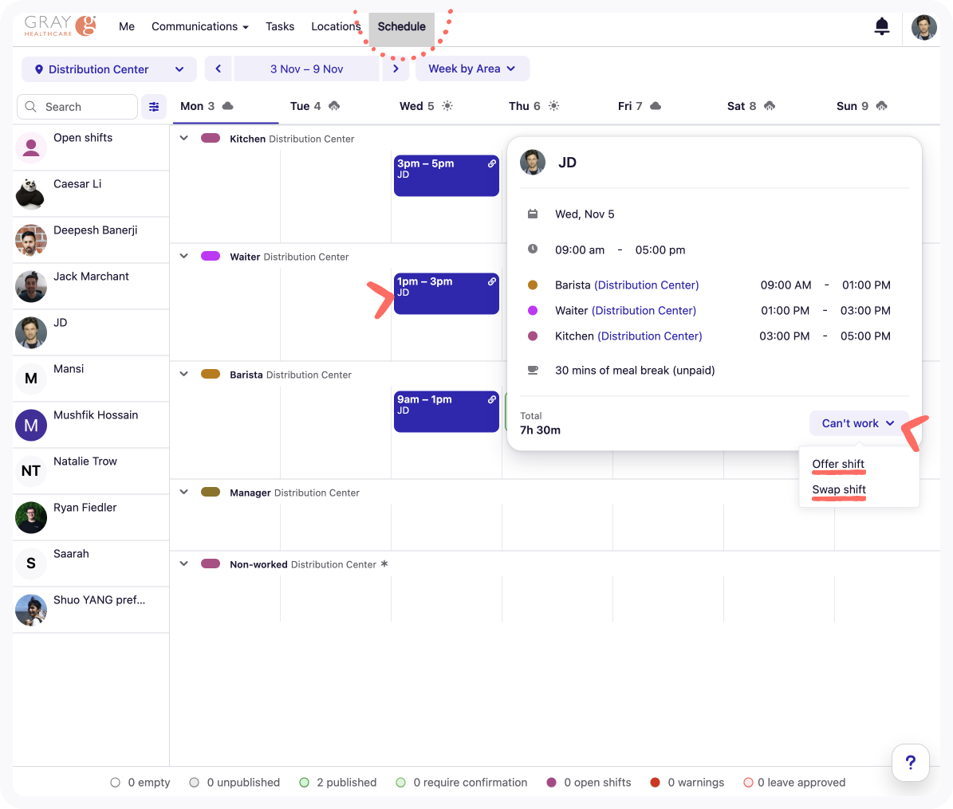Click the Waiter purple color tag
This screenshot has height=809, width=953.
click(211, 257)
